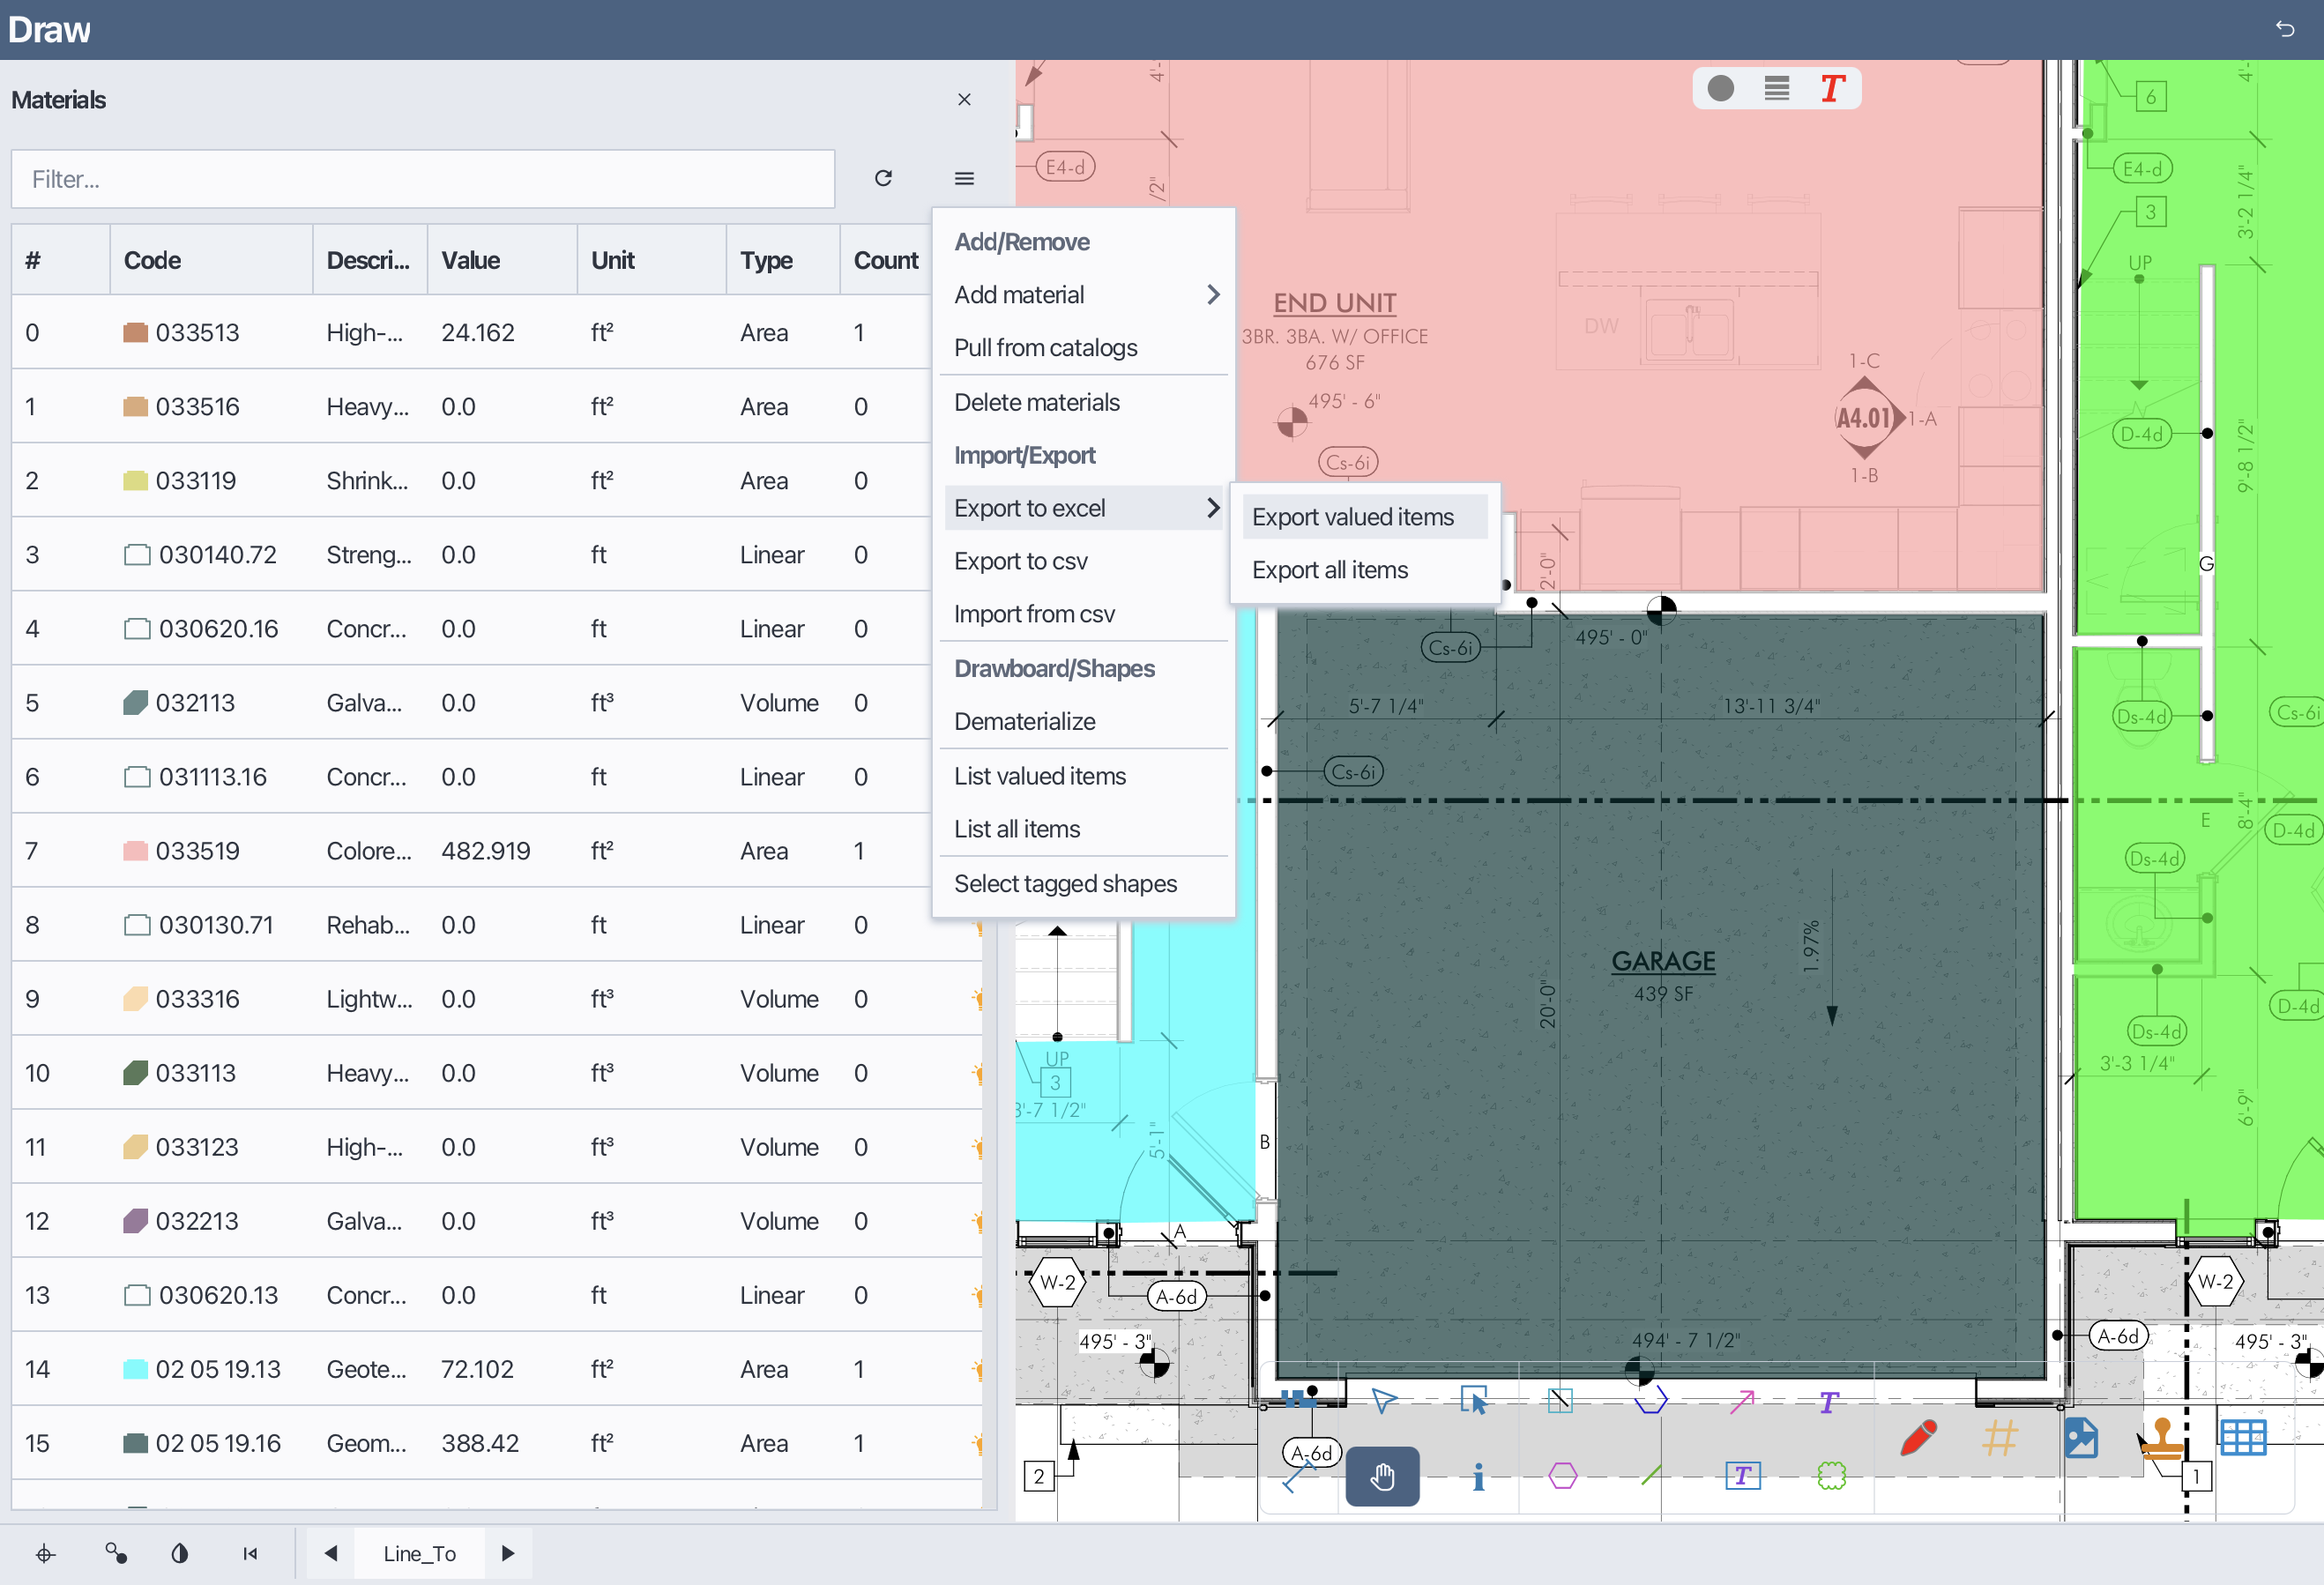Image resolution: width=2324 pixels, height=1585 pixels.
Task: Choose Export valued items
Action: coord(1352,516)
